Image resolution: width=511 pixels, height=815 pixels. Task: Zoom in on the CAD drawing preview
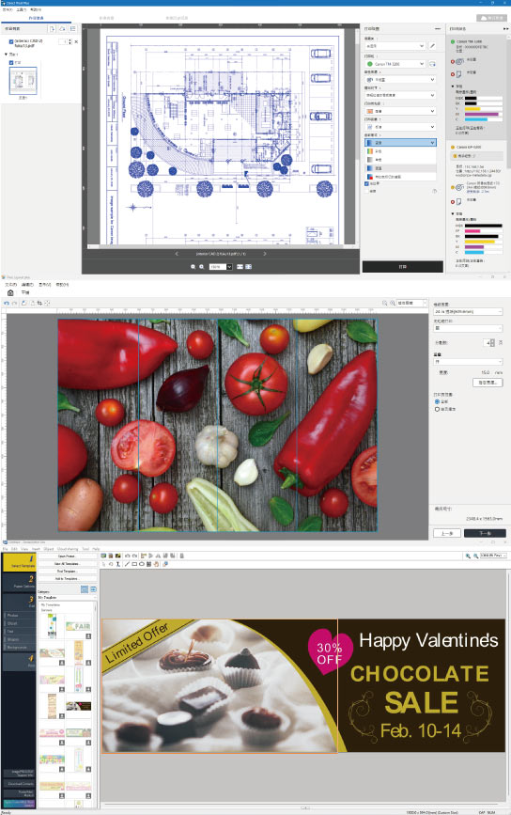202,267
